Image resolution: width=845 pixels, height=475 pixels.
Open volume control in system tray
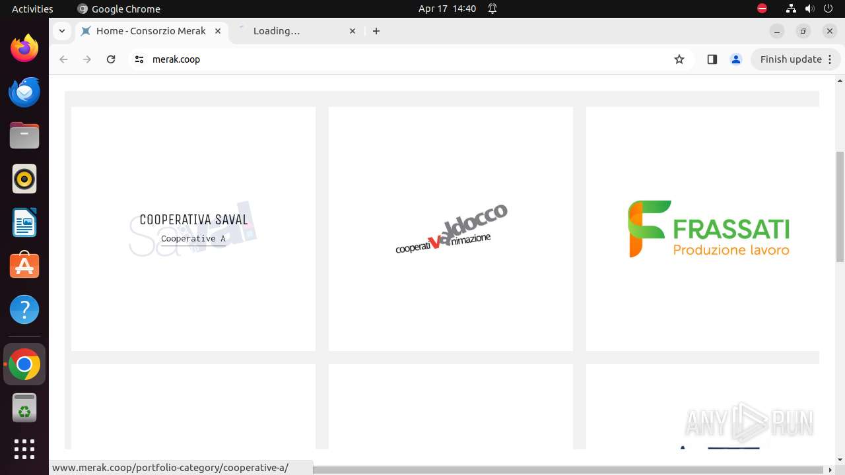810,9
